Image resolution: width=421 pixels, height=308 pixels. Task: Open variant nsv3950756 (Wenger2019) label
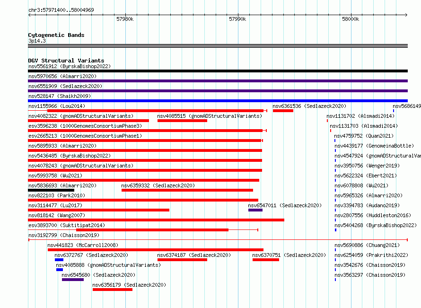tap(367, 166)
